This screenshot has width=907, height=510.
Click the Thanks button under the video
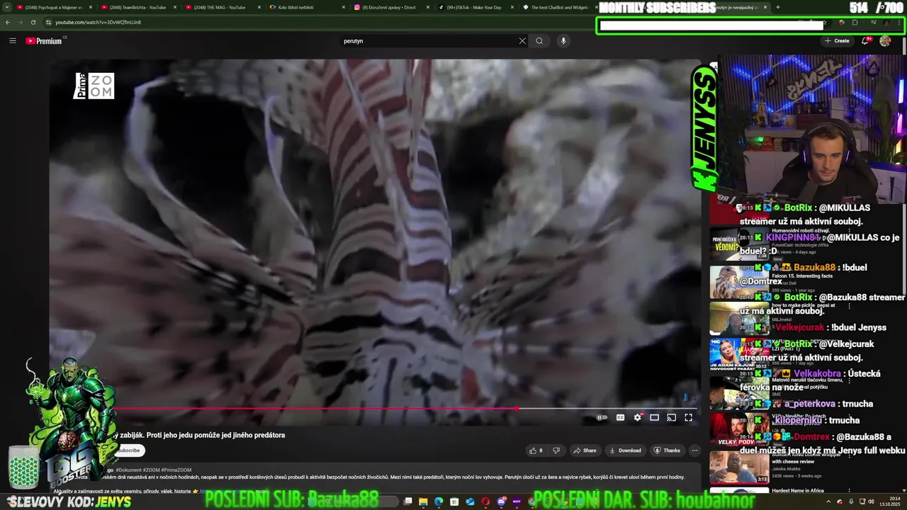(x=667, y=450)
